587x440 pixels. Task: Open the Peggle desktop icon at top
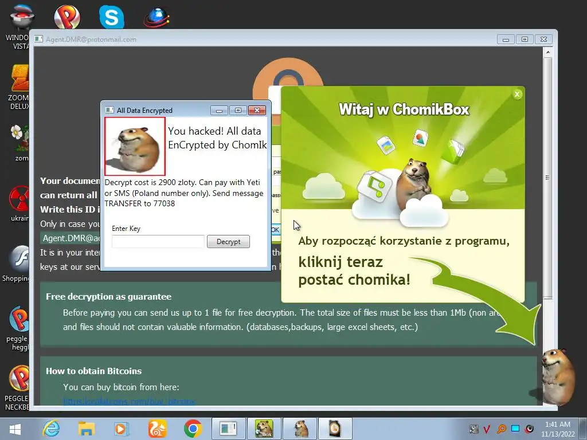66,17
